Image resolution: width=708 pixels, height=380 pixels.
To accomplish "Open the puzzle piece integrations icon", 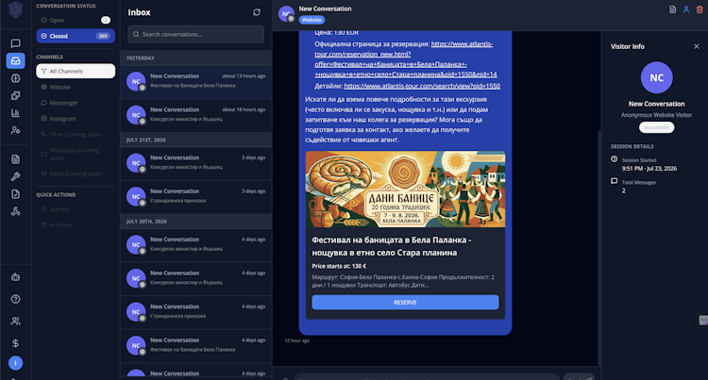I will (x=15, y=95).
